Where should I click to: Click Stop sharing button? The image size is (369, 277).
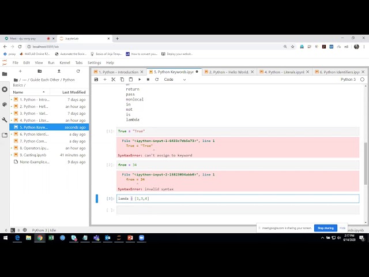pyautogui.click(x=325, y=228)
